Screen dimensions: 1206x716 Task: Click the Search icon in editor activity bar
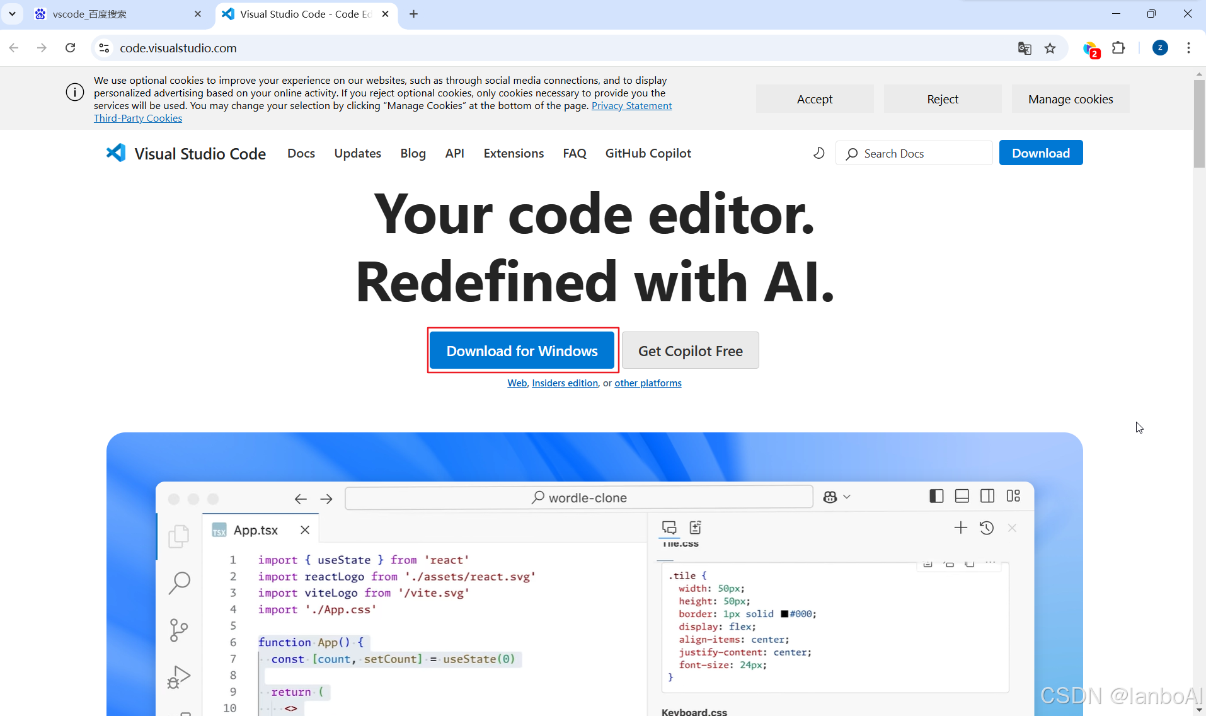pos(179,583)
